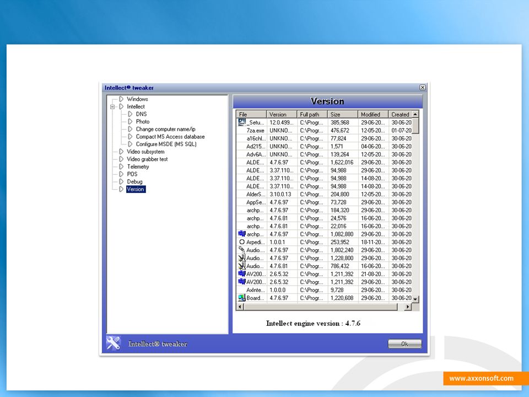Image resolution: width=529 pixels, height=397 pixels.
Task: Collapse the Intellect tree node
Action: click(112, 106)
